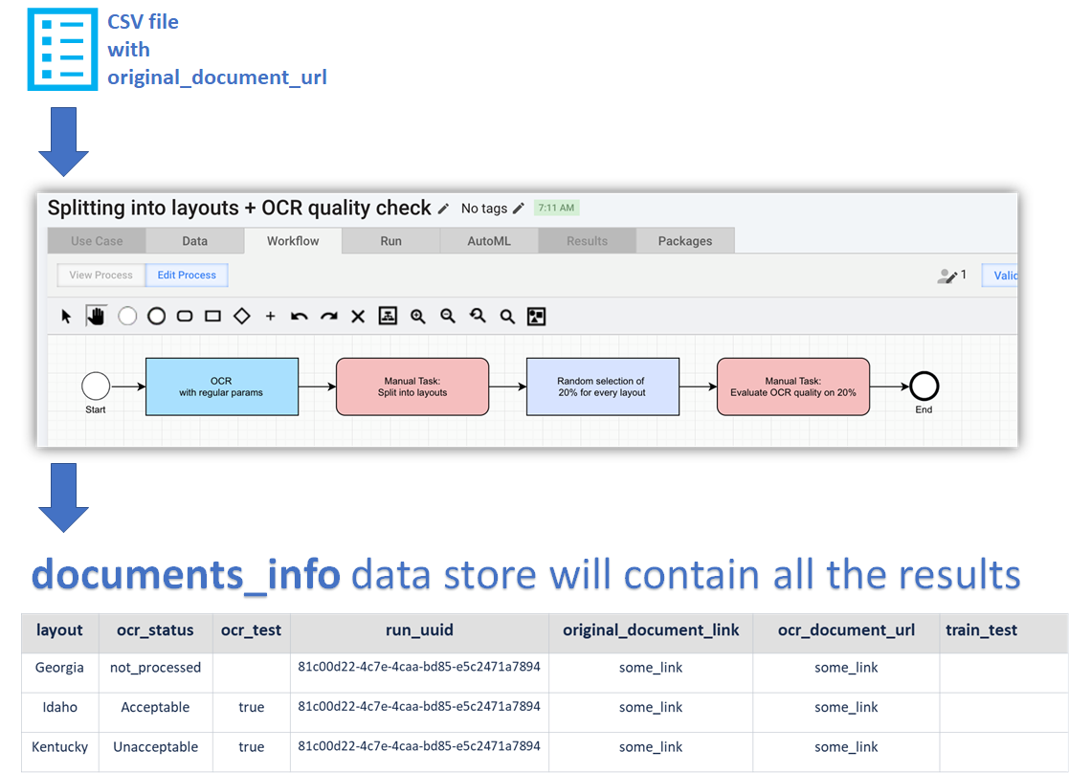The width and height of the screenshot is (1069, 773).
Task: Select the arrow pointer tool
Action: pos(66,317)
